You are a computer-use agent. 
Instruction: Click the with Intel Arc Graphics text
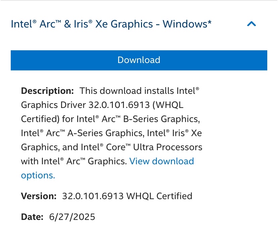click(x=74, y=161)
